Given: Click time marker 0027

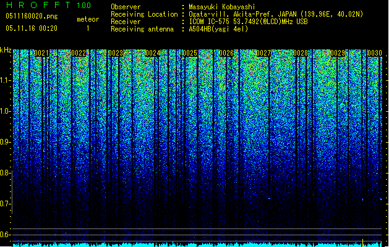Looking at the screenshot, I should click(263, 53).
